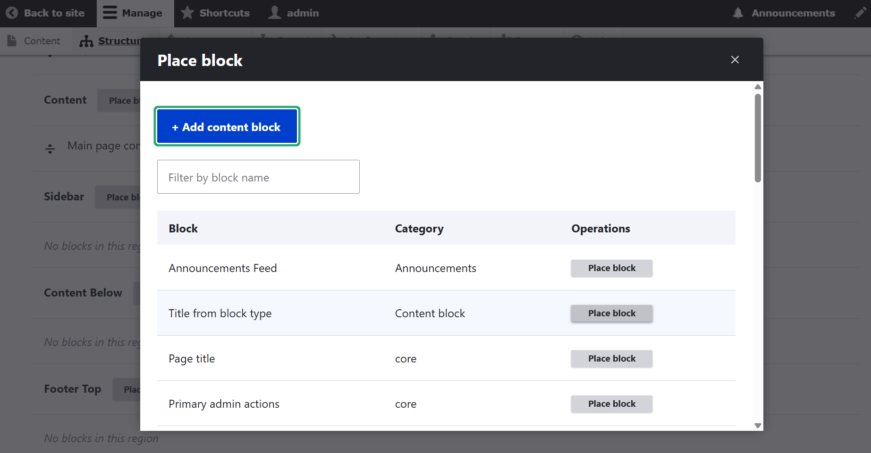
Task: Click the Add content block button
Action: 227,126
